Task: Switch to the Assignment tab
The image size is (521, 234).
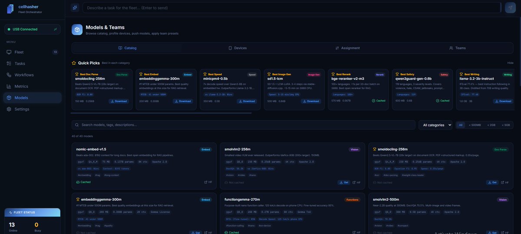Action: (x=347, y=48)
